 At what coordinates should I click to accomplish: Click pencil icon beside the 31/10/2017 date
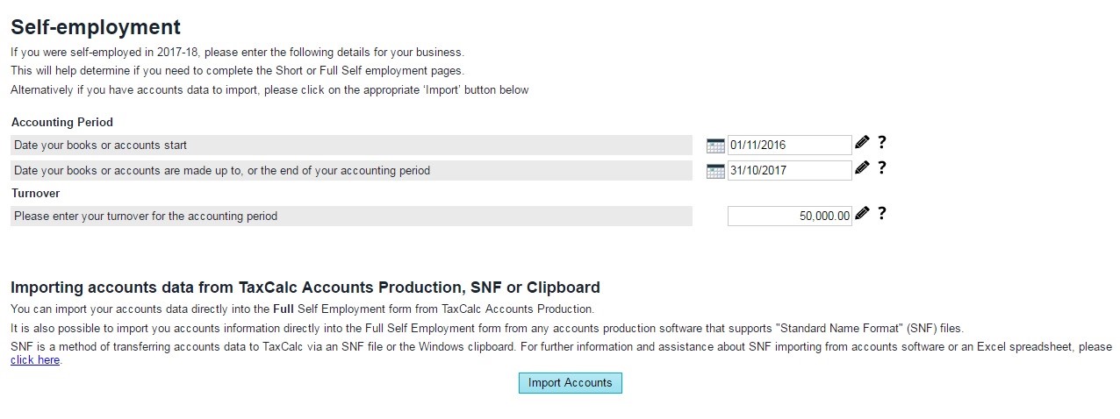click(862, 167)
